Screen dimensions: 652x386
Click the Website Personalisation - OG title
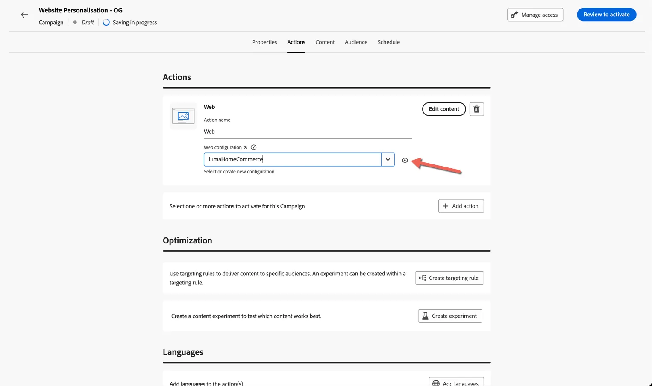81,10
